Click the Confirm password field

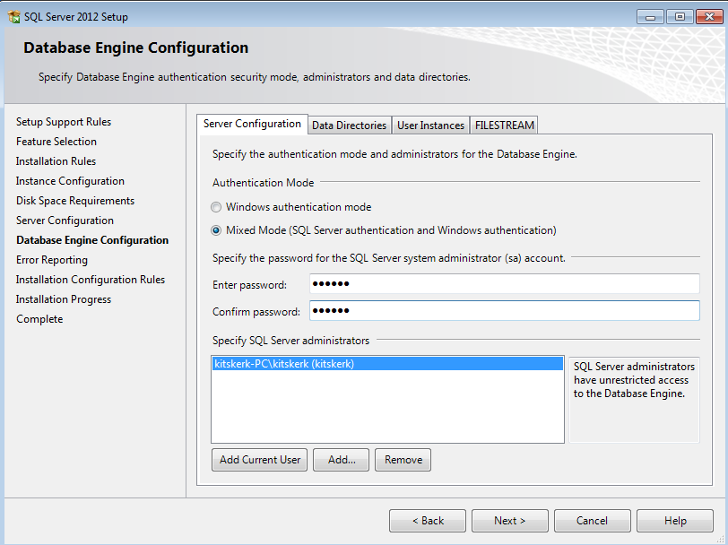tap(504, 311)
